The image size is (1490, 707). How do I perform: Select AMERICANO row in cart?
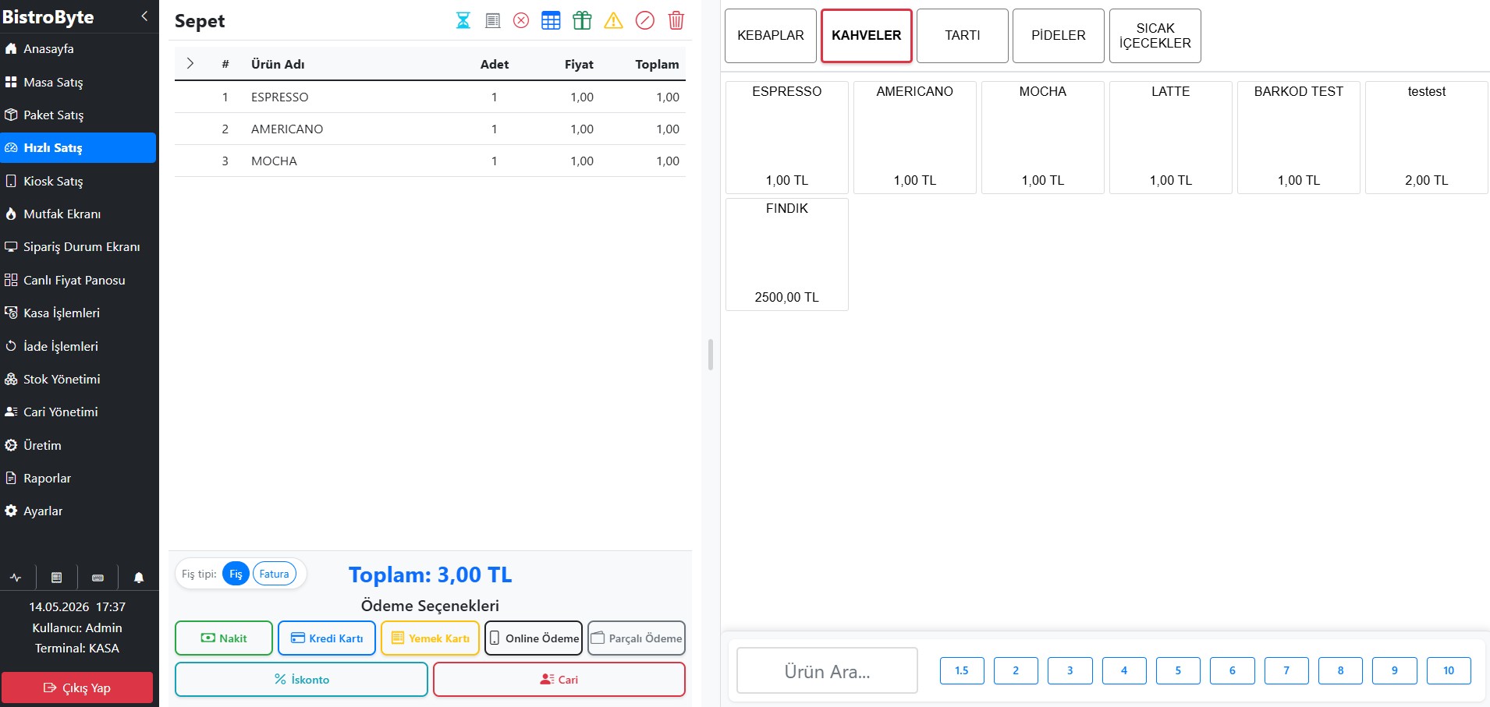(x=430, y=129)
